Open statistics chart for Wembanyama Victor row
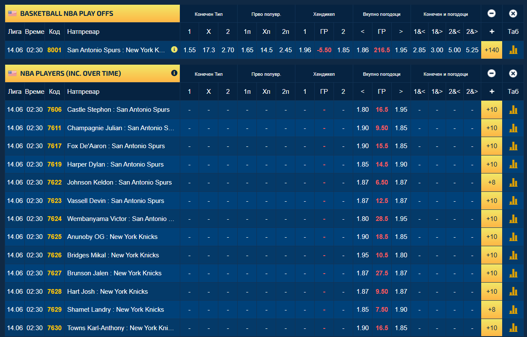 [513, 219]
